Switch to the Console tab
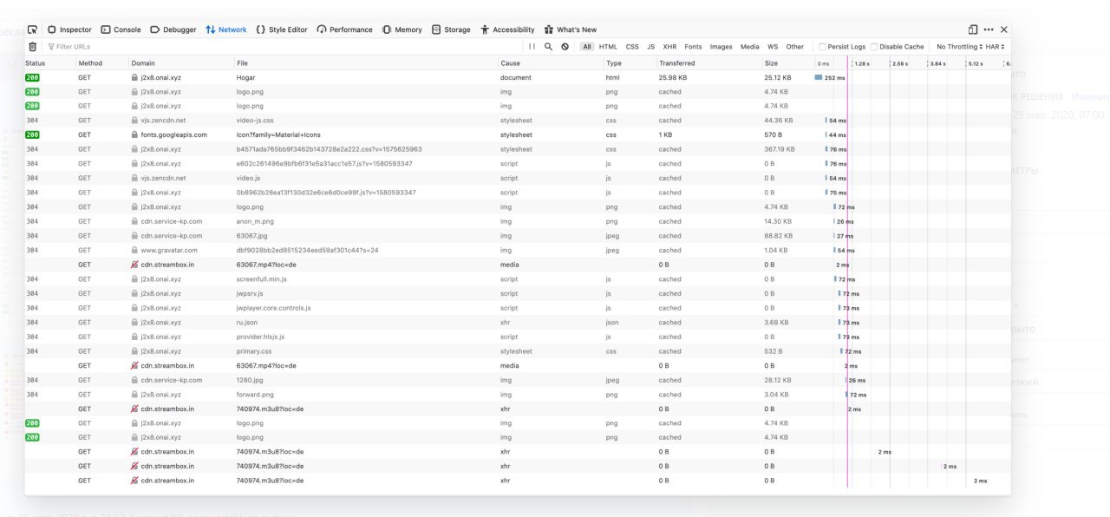This screenshot has height=517, width=1110. [x=121, y=29]
